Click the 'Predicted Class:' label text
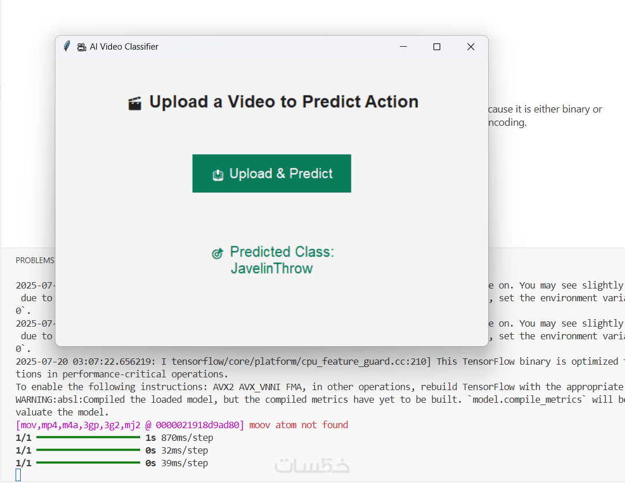625x483 pixels. [x=282, y=252]
